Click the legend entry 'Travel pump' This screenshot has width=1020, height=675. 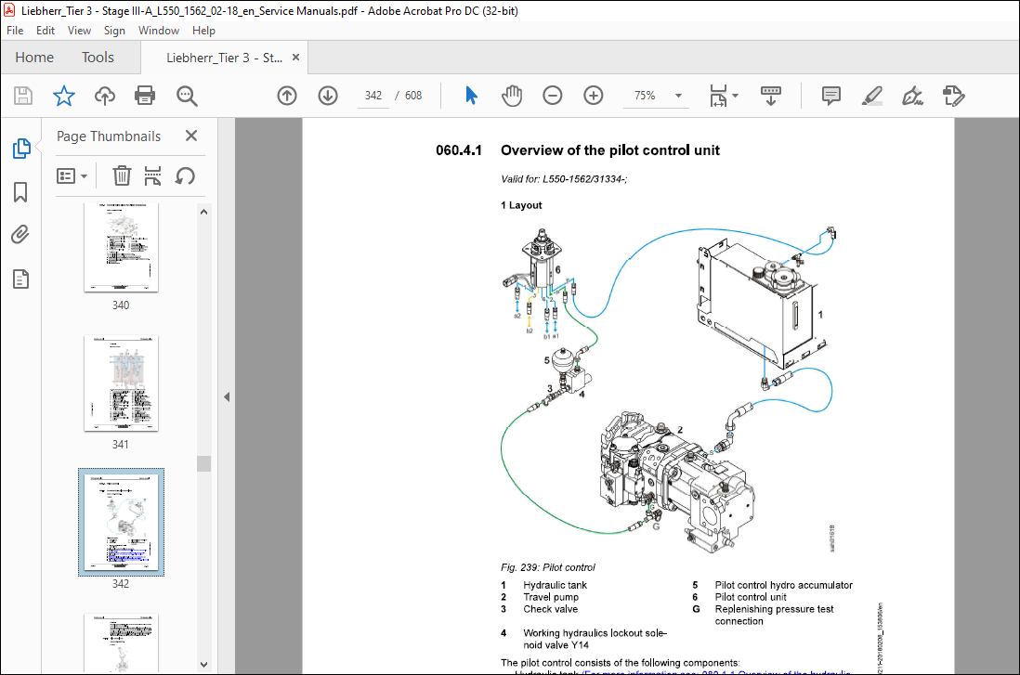[x=551, y=597]
